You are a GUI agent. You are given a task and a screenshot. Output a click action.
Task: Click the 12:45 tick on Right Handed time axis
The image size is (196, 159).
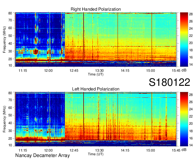pyautogui.click(x=74, y=71)
